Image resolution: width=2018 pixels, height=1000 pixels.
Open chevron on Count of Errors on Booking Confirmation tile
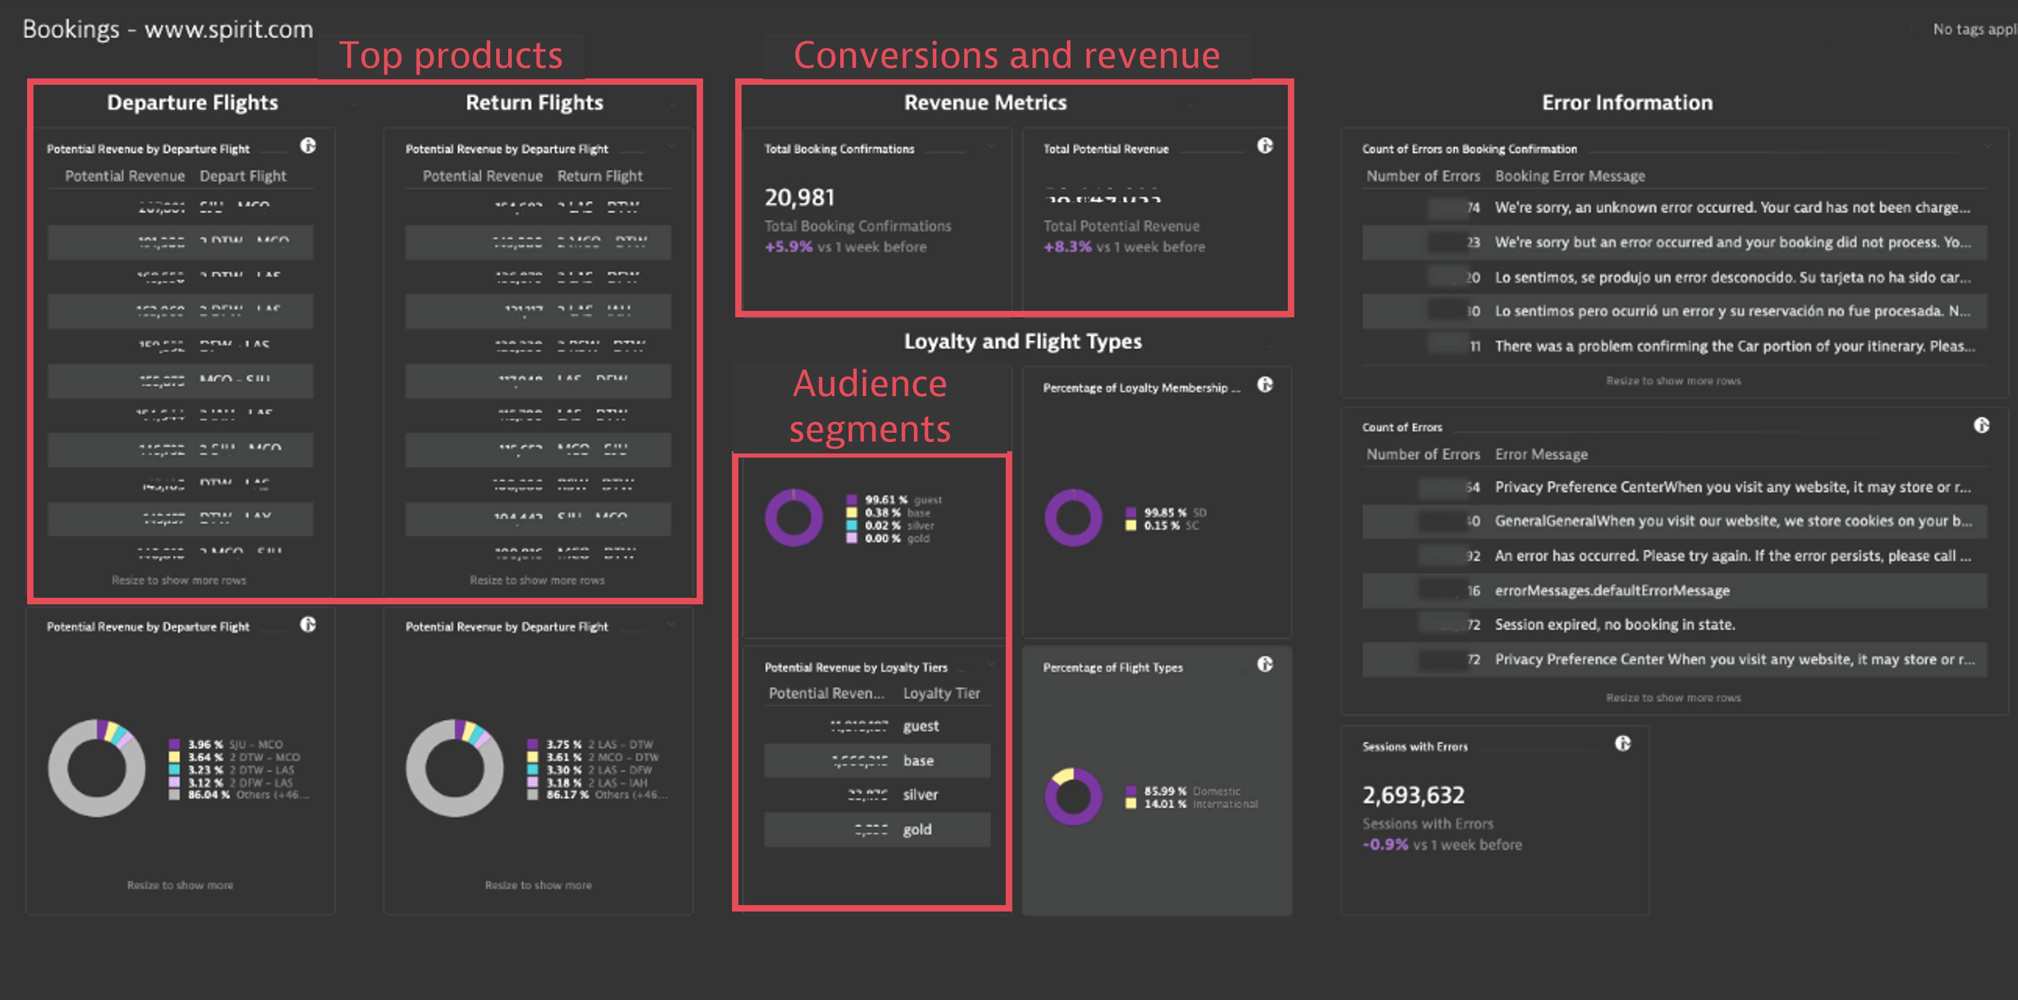pyautogui.click(x=1987, y=146)
